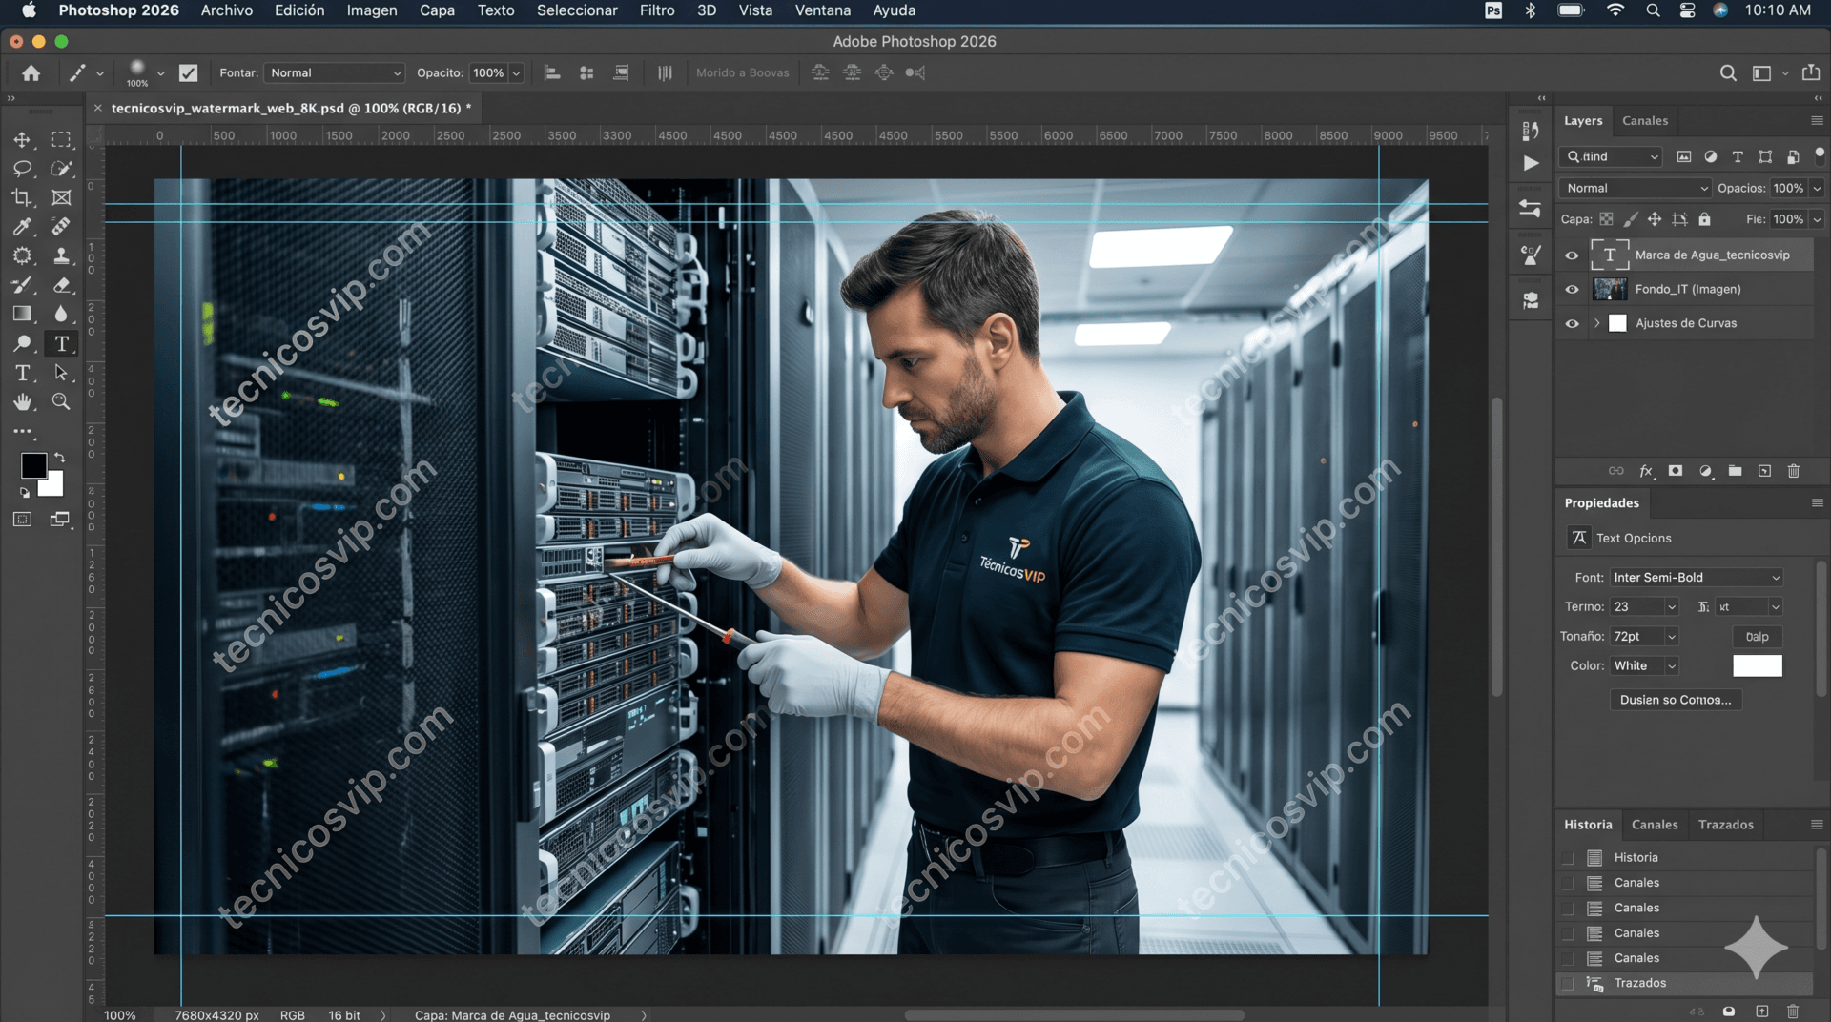Open the Ventana menu
Viewport: 1831px width, 1022px height.
[822, 10]
